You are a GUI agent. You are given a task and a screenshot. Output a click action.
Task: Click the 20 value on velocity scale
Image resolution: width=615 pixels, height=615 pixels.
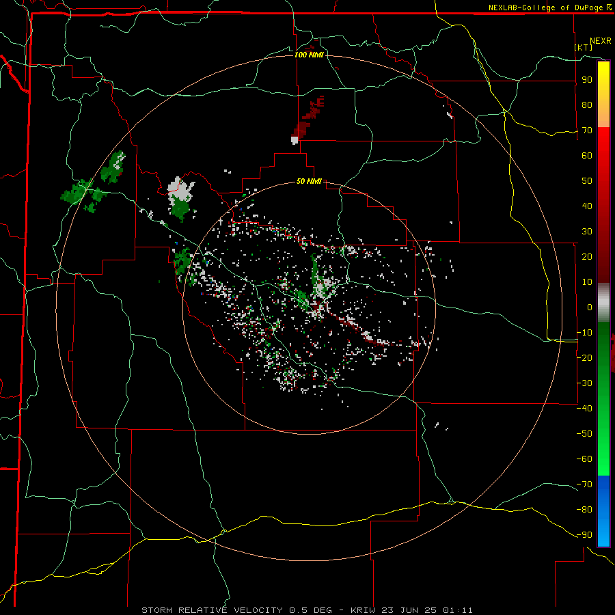(x=587, y=257)
